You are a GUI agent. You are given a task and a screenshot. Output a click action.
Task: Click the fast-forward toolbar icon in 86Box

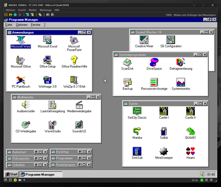coord(11,14)
